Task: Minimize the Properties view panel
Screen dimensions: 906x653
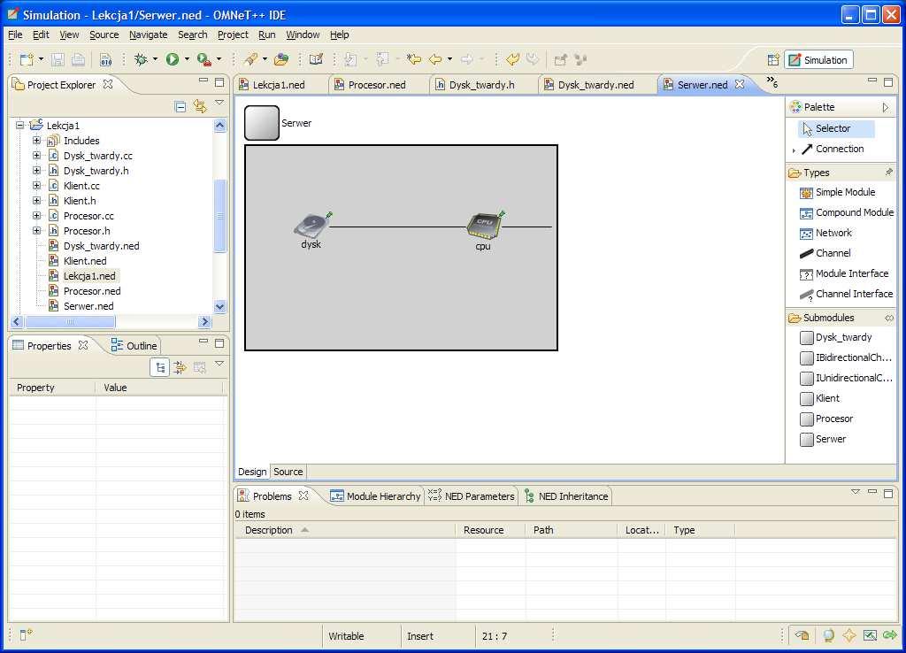Action: coord(203,342)
